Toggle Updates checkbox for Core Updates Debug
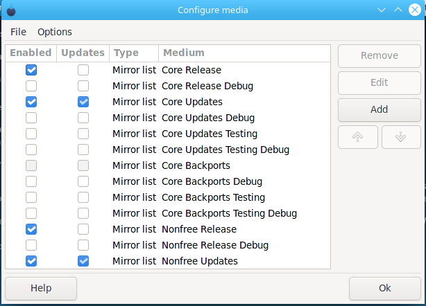 click(83, 118)
